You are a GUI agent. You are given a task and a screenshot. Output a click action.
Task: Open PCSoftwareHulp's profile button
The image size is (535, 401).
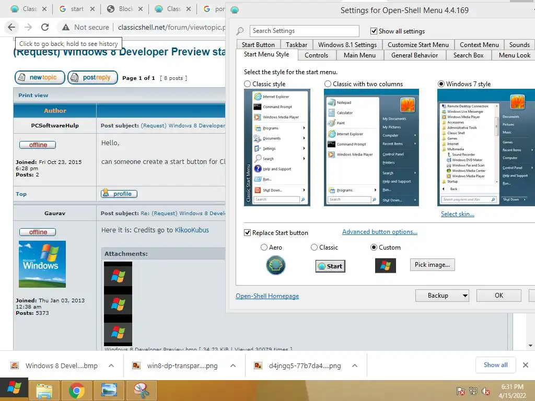119,194
